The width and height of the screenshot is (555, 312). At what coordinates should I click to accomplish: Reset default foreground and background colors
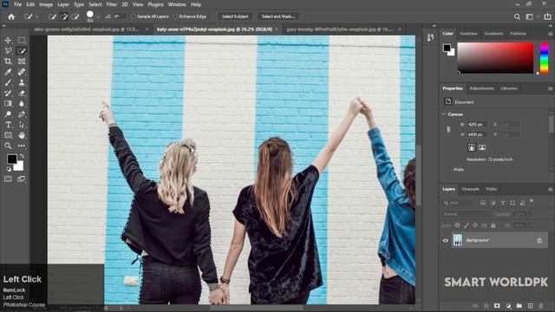[x=9, y=169]
